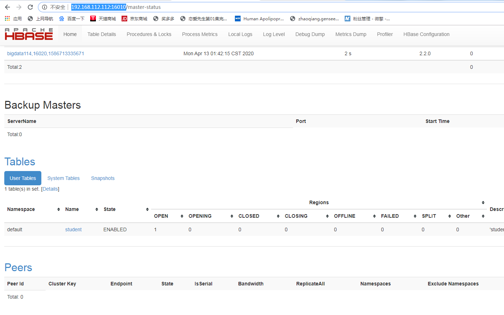Click the Details link for tables
Screen dimensions: 504x315
click(x=50, y=189)
